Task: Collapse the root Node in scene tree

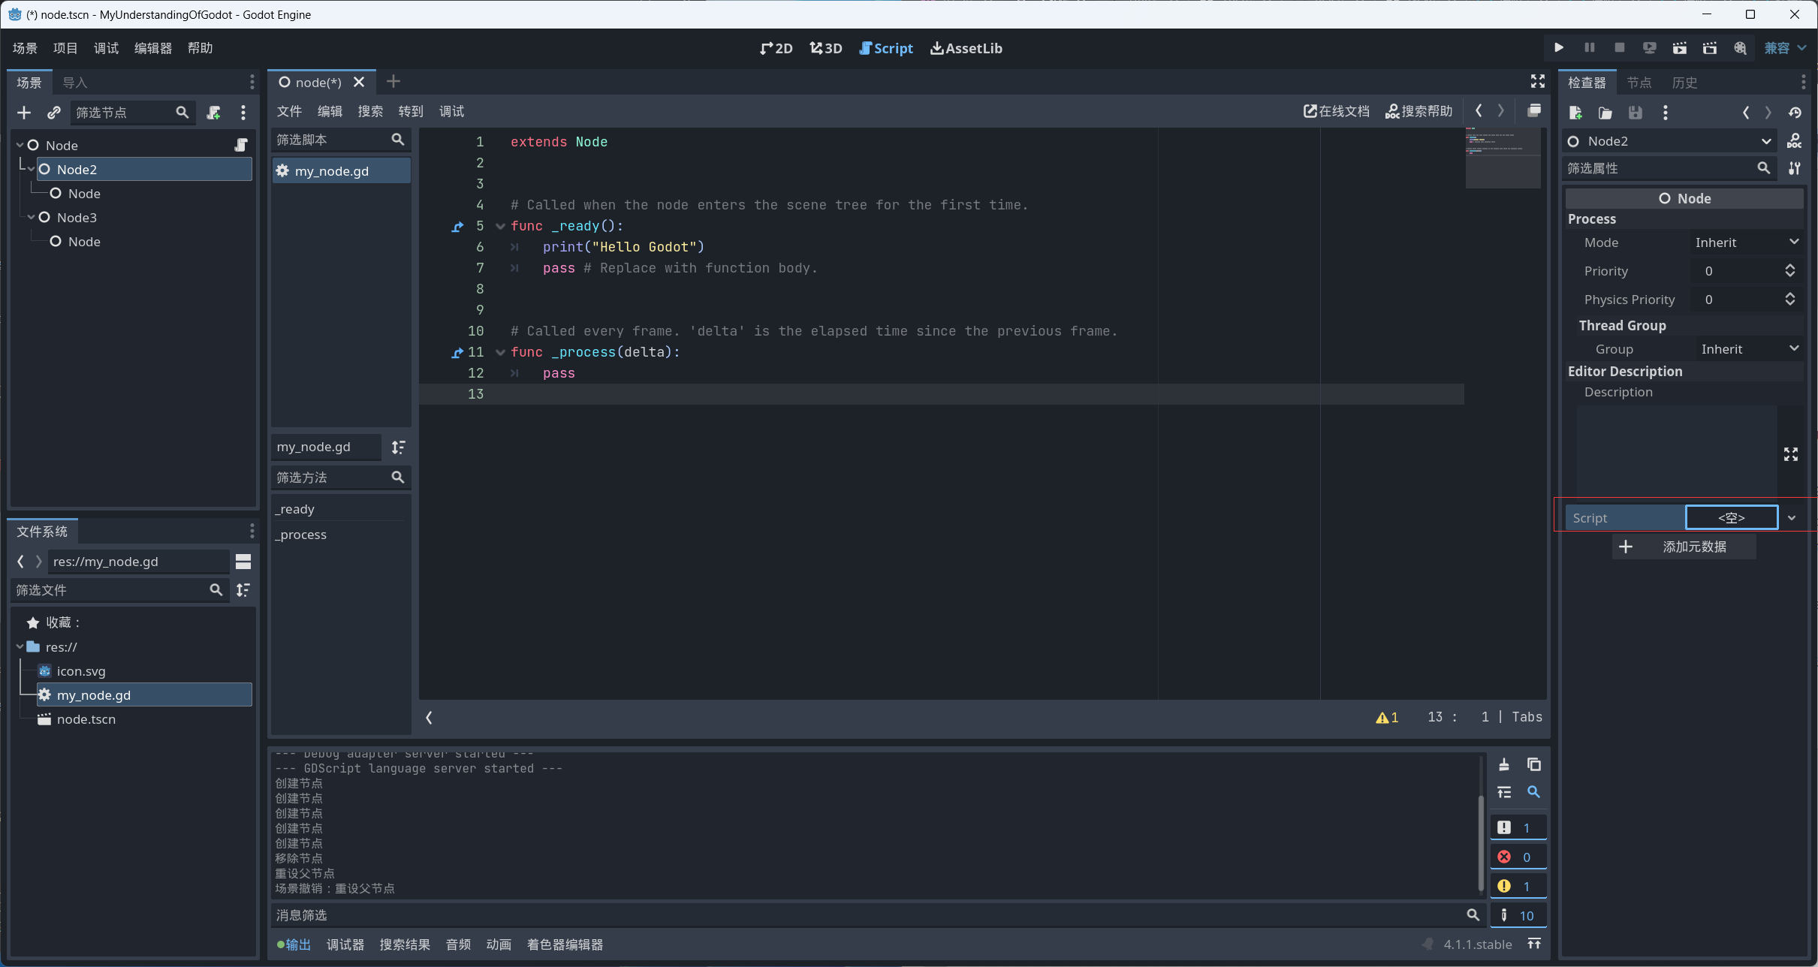Action: (20, 145)
